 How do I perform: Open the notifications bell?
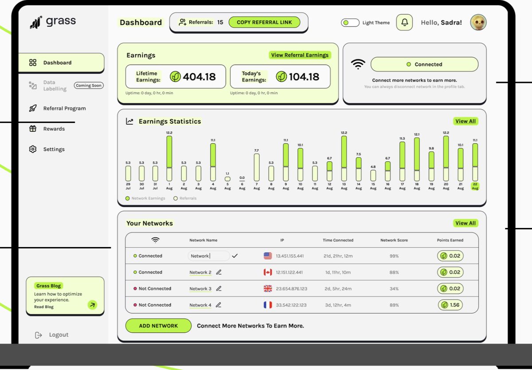click(x=404, y=22)
